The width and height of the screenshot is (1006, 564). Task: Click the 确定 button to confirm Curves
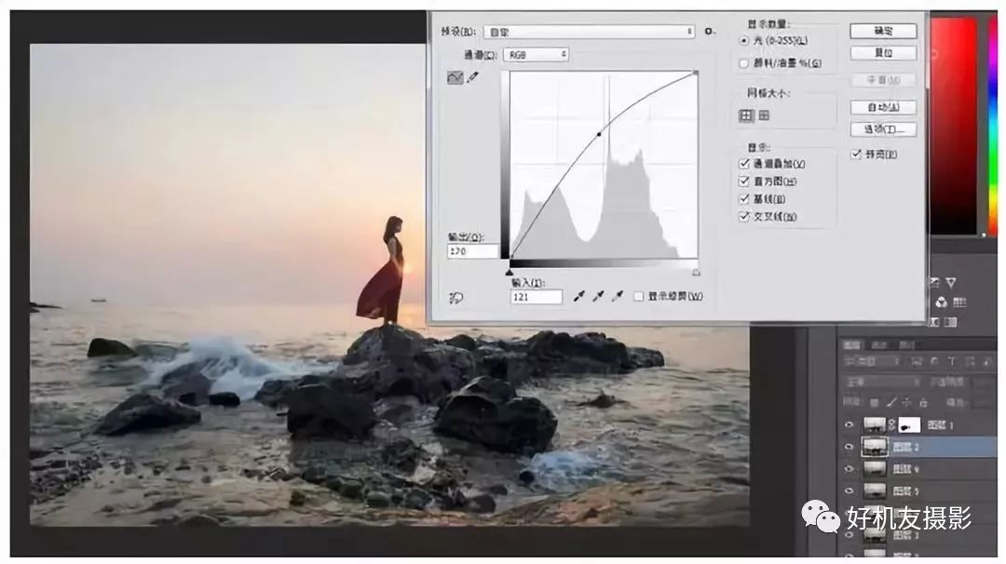tap(881, 31)
